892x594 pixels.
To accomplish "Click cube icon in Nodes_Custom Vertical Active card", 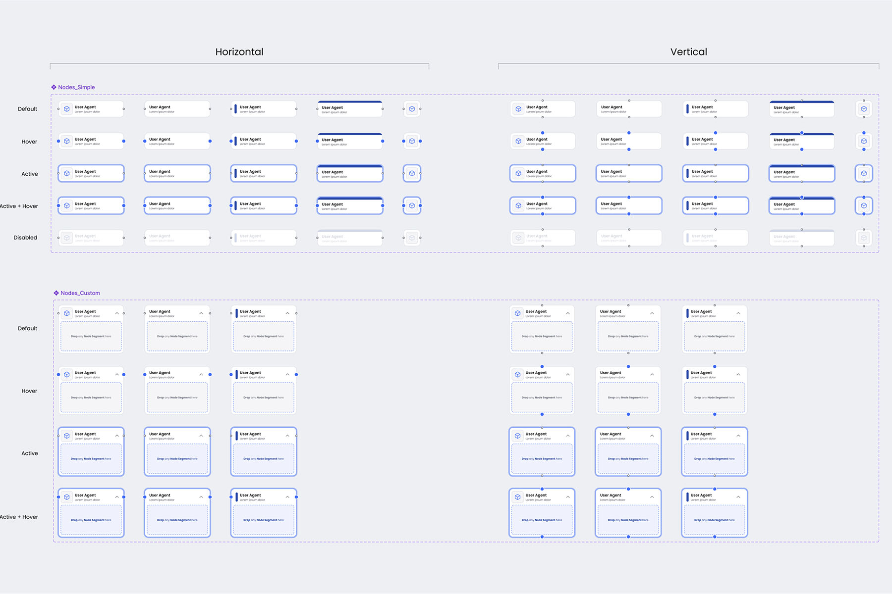I will (x=518, y=436).
